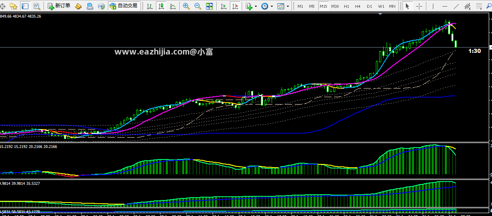The height and width of the screenshot is (216, 492).
Task: Click the current price horizontal line marker
Action: coord(491,47)
